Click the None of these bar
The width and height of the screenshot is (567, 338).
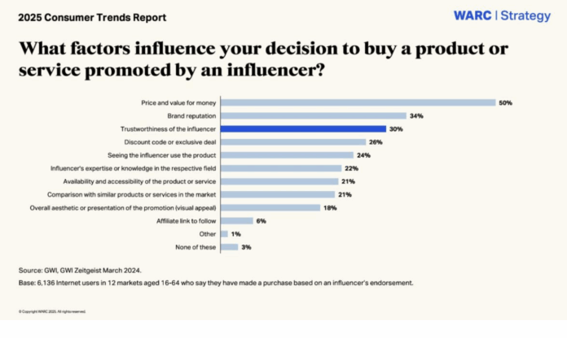(x=229, y=246)
